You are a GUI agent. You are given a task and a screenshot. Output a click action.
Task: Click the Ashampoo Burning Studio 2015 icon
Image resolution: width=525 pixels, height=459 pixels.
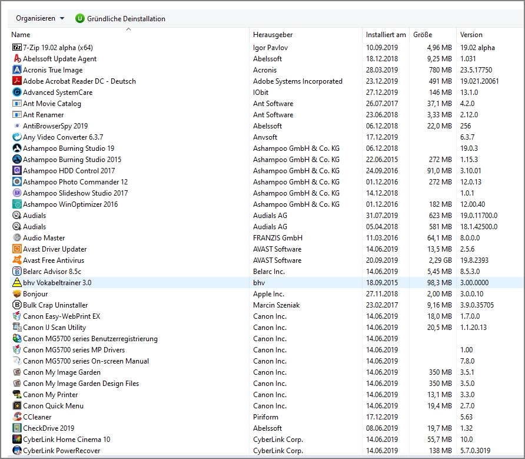point(16,159)
